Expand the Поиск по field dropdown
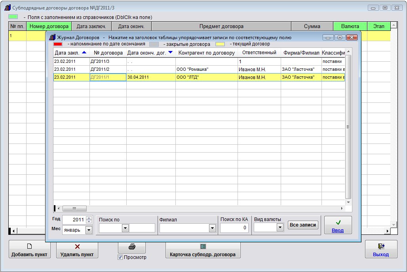Screen dimensions: 407x272 (x=125, y=228)
